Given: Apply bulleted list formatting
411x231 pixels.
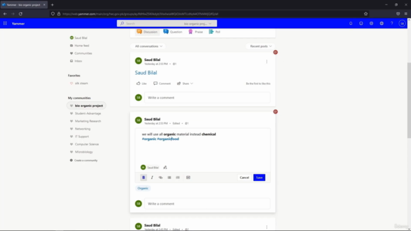Looking at the screenshot, I should 170,178.
